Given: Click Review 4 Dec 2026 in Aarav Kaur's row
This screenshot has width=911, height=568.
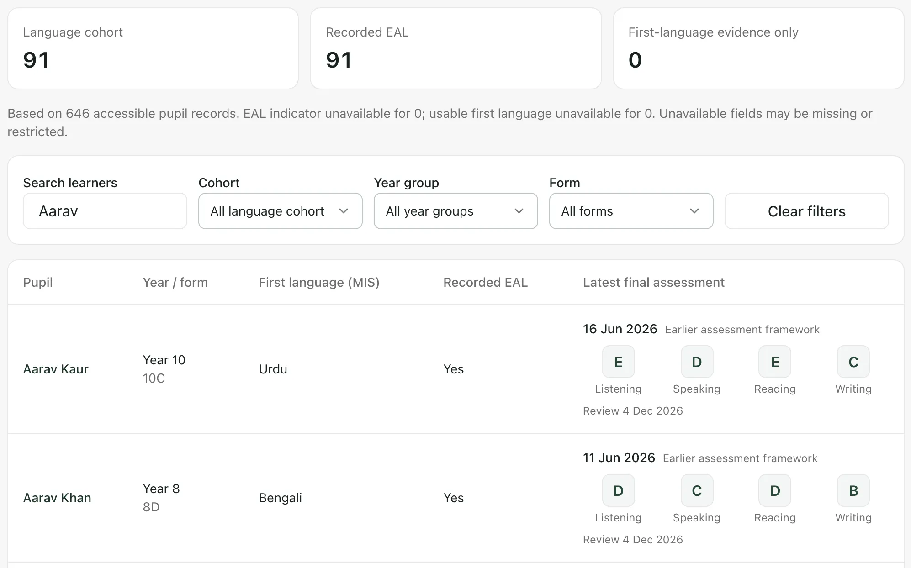Looking at the screenshot, I should (x=633, y=411).
